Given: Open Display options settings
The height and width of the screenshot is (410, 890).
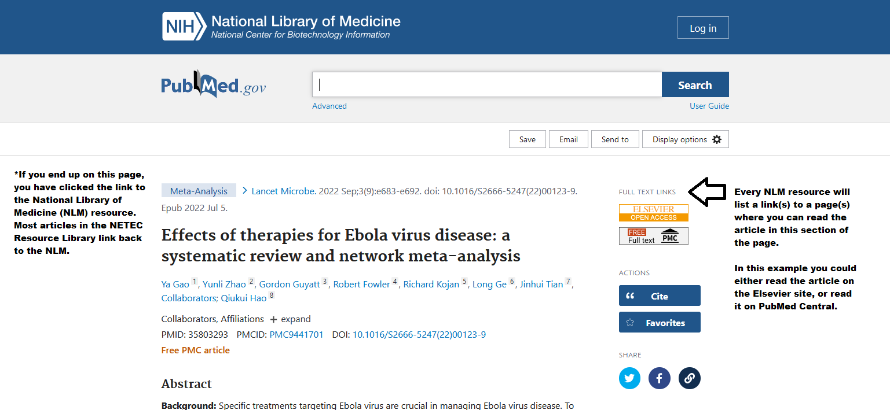Looking at the screenshot, I should 686,139.
